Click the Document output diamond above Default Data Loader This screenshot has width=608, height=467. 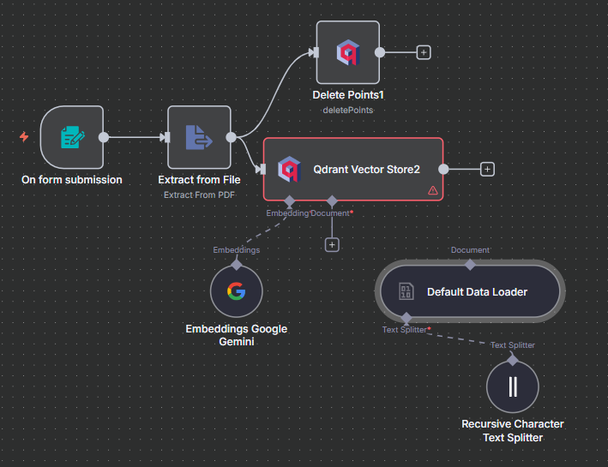[469, 264]
